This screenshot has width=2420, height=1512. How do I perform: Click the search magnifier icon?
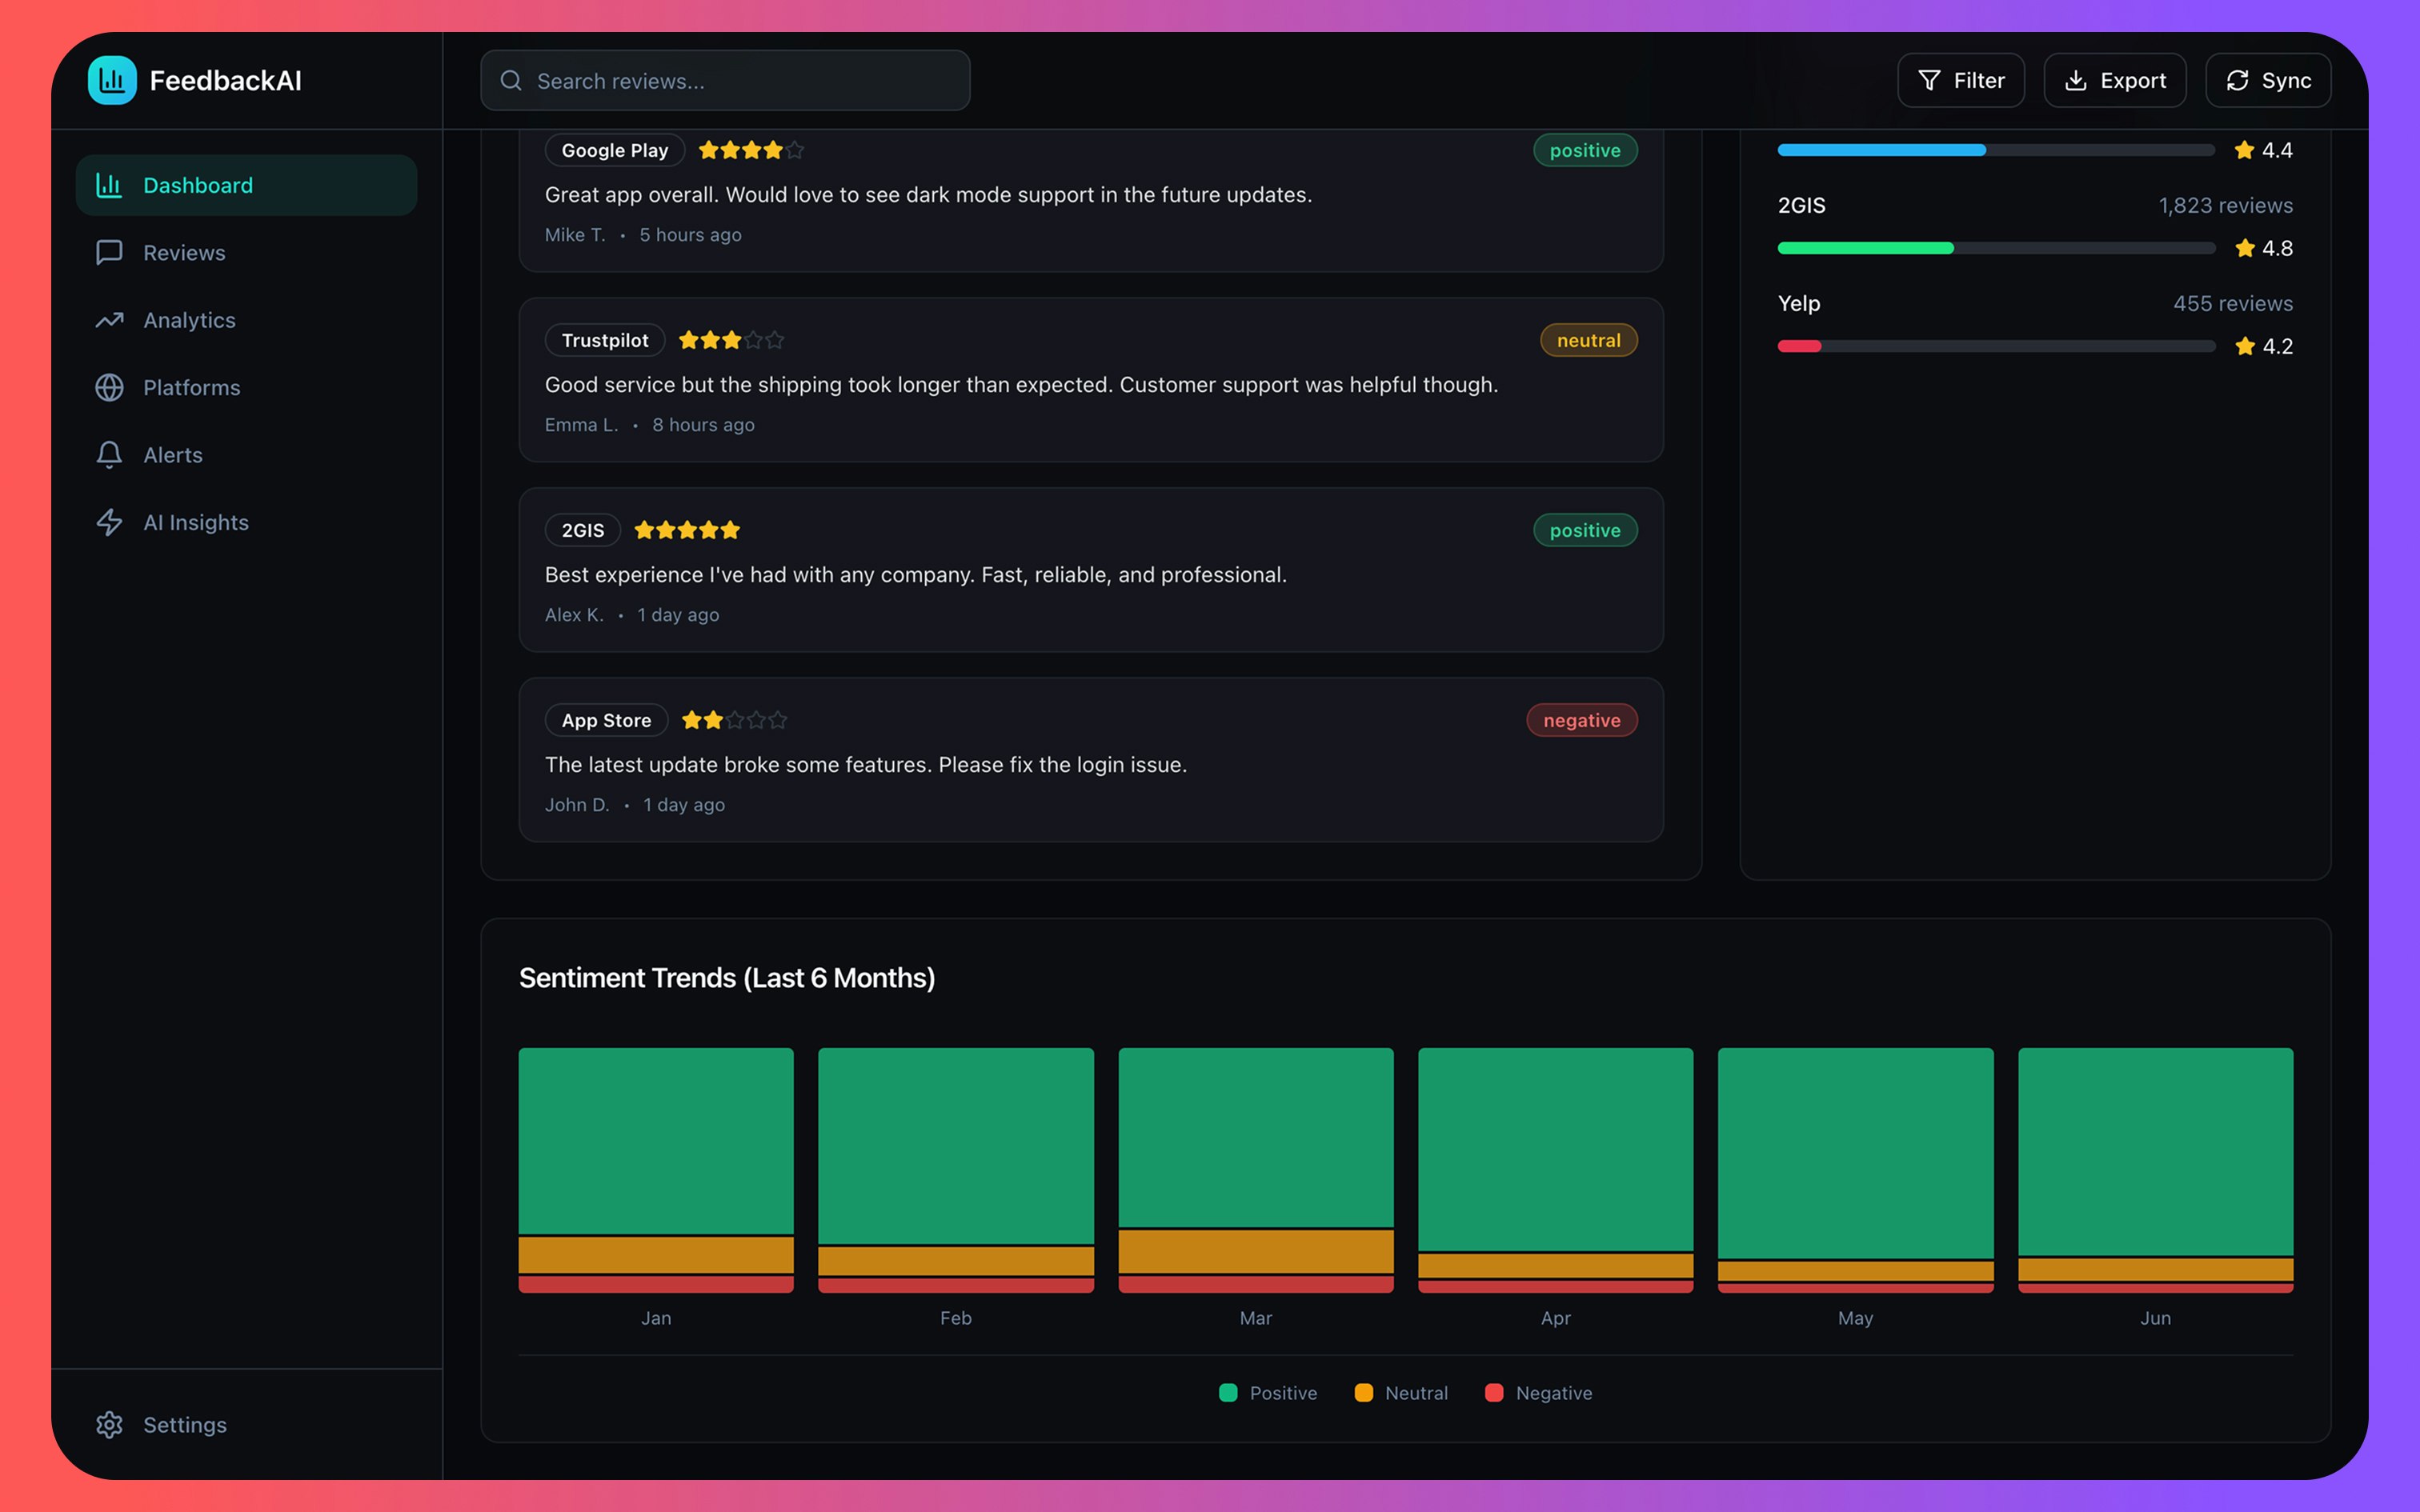[x=511, y=80]
